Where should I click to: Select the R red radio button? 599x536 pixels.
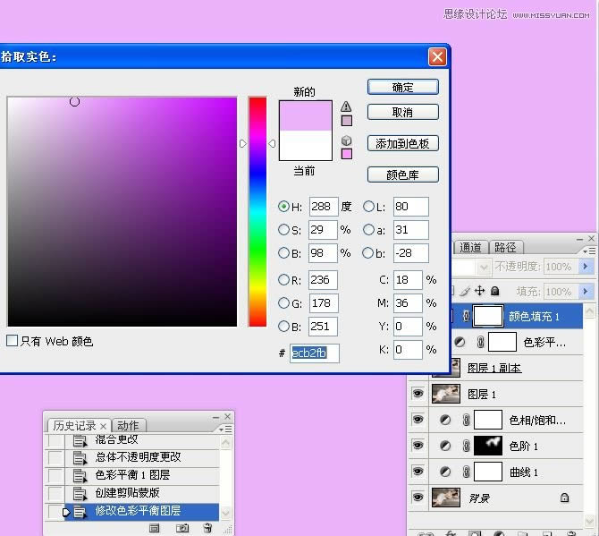coord(284,280)
